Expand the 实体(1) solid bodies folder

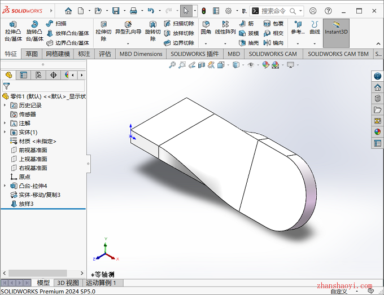pyautogui.click(x=5, y=132)
